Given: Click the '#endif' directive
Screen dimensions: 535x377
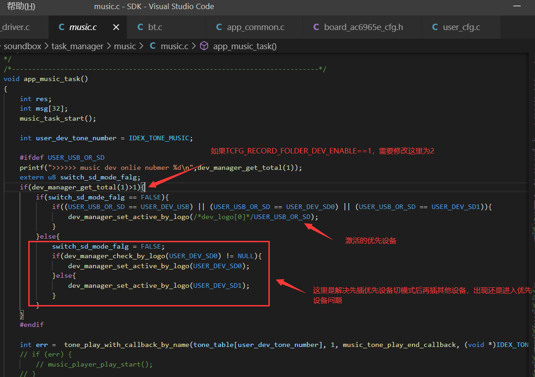Looking at the screenshot, I should [32, 325].
